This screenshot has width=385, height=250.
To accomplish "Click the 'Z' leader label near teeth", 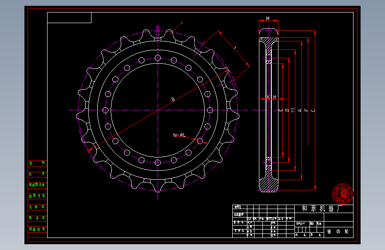I will [x=182, y=22].
